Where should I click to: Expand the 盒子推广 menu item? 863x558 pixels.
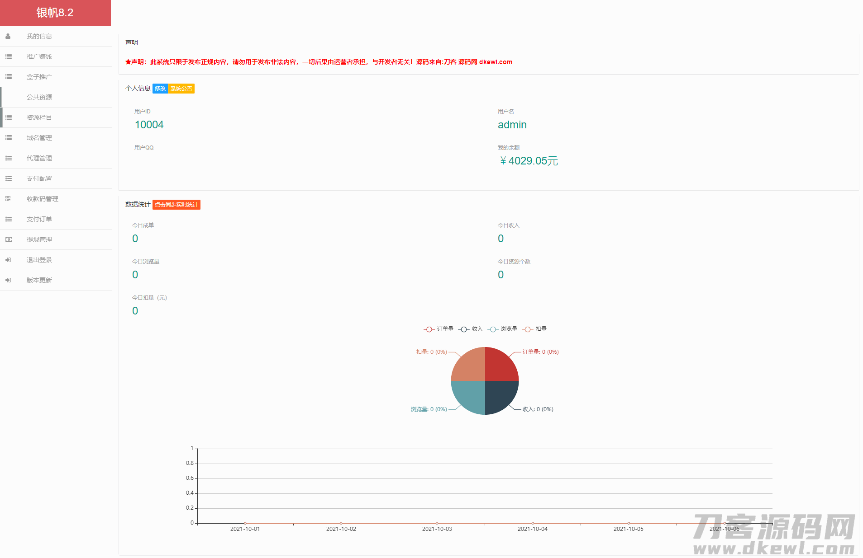pyautogui.click(x=39, y=77)
